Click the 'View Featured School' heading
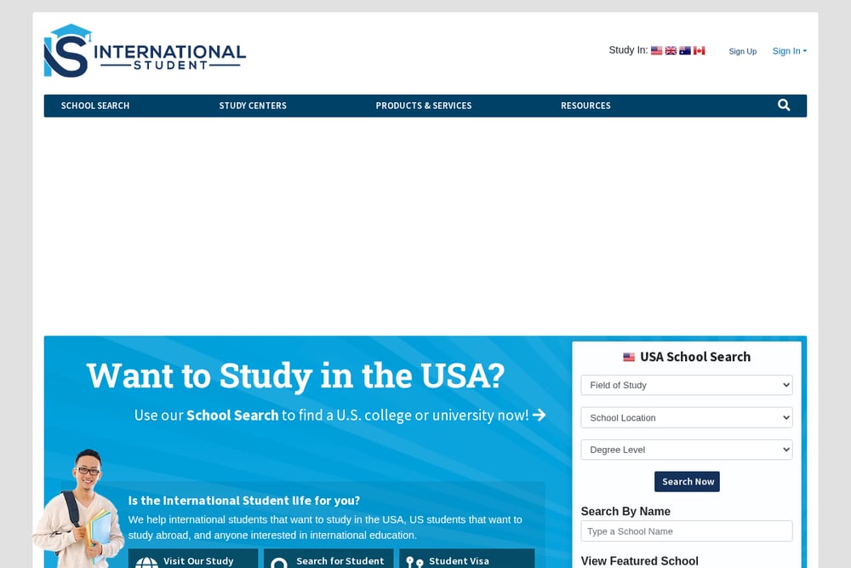 click(x=640, y=561)
